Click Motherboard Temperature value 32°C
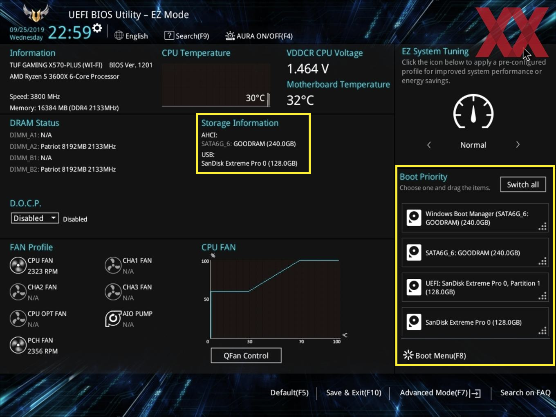 click(x=300, y=100)
